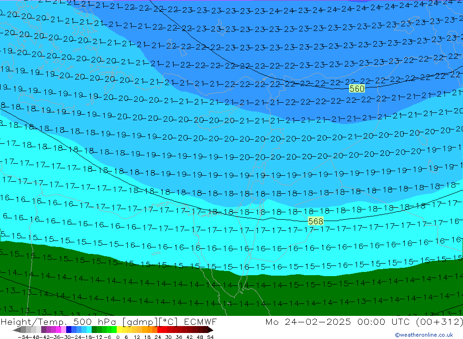
Task: Click the dark maroon right arrow of legend
Action: (211, 330)
